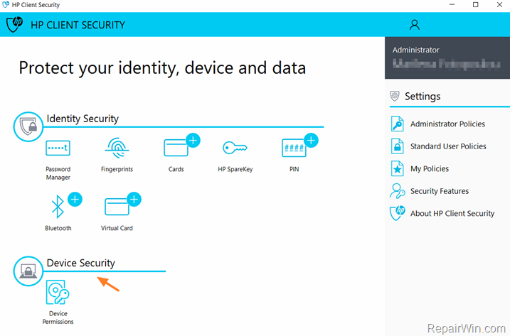The height and width of the screenshot is (336, 510).
Task: Minimize the HP Client Security window
Action: click(x=452, y=5)
